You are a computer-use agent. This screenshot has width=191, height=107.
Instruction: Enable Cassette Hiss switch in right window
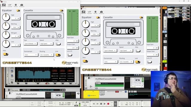pyautogui.click(x=138, y=51)
